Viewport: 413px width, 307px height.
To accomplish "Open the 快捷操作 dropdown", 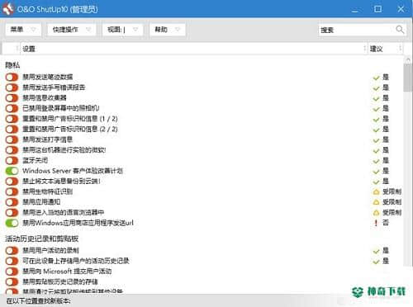I will click(x=72, y=30).
